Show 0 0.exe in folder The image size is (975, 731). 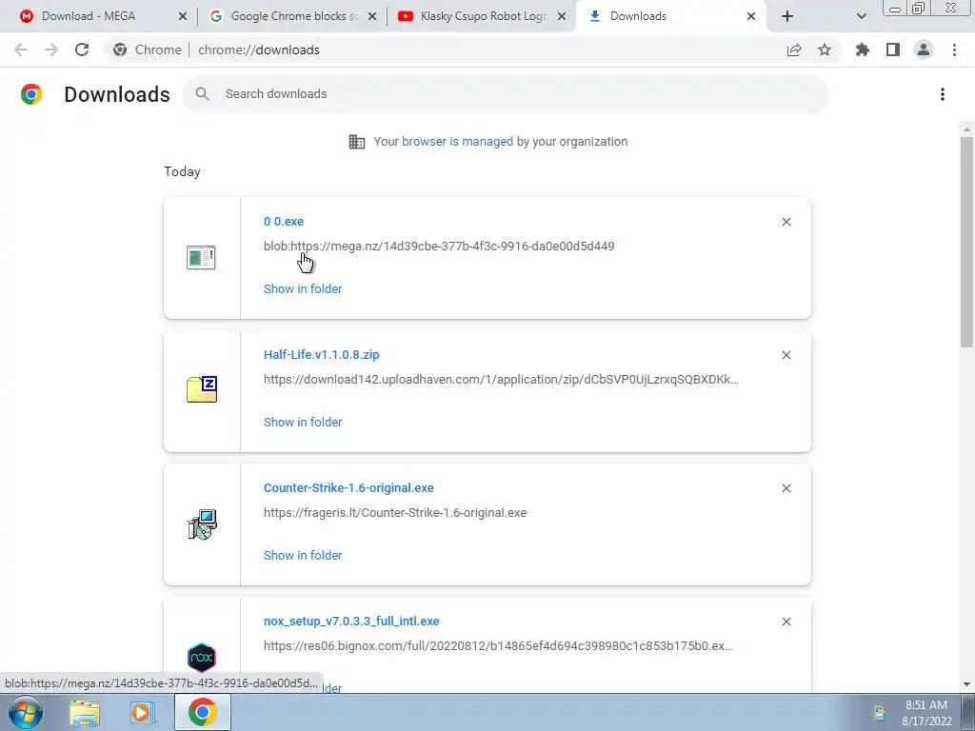[x=303, y=288]
